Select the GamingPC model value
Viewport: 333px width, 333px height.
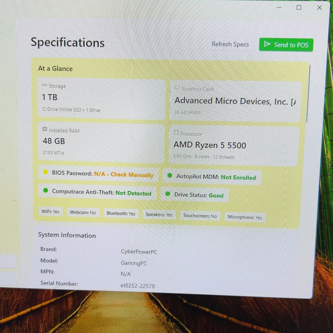coord(134,263)
